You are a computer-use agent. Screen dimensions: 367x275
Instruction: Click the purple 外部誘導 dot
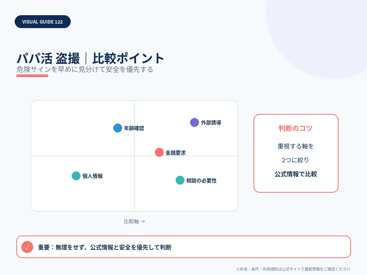pos(194,122)
